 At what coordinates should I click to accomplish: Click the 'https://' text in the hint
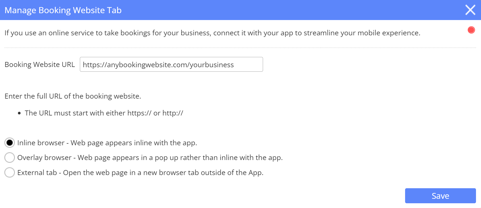click(139, 113)
